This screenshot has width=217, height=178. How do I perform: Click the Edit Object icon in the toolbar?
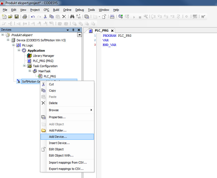[x=104, y=16]
